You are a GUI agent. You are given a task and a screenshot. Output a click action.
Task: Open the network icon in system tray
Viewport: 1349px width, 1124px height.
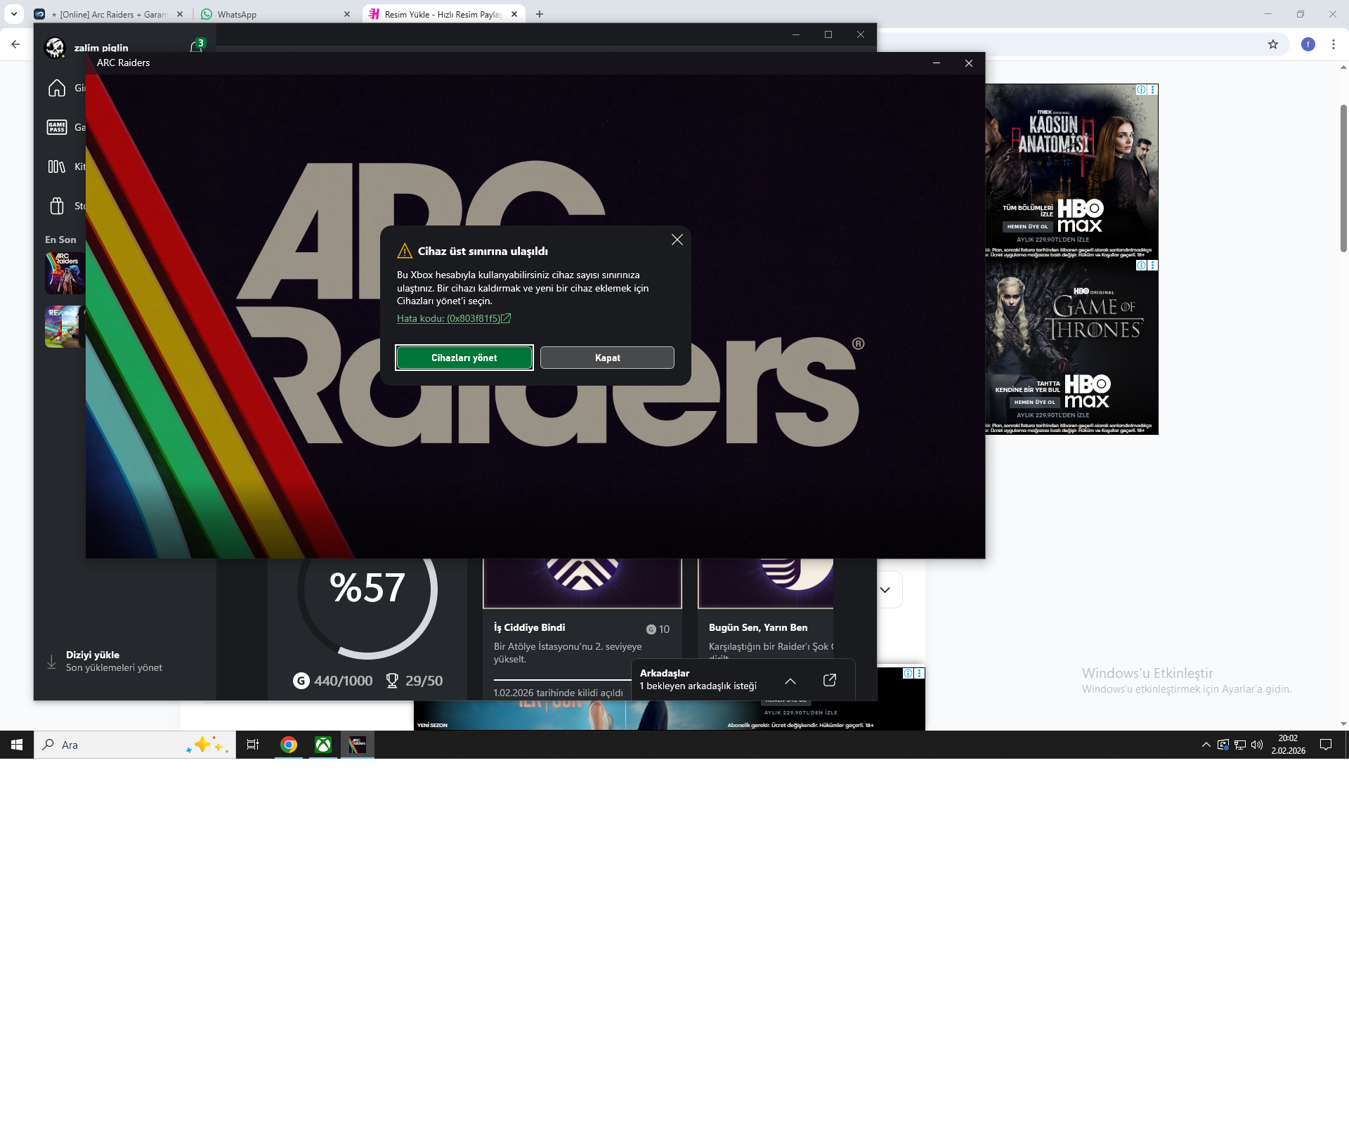(1240, 745)
